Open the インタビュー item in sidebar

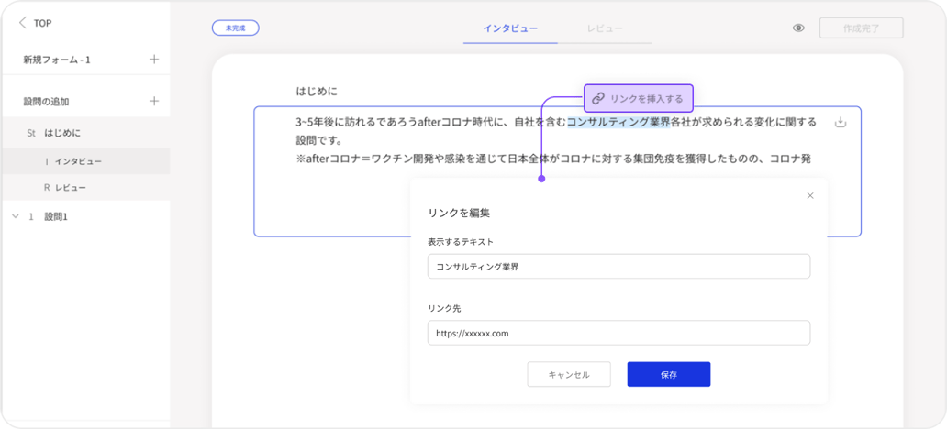pyautogui.click(x=78, y=161)
